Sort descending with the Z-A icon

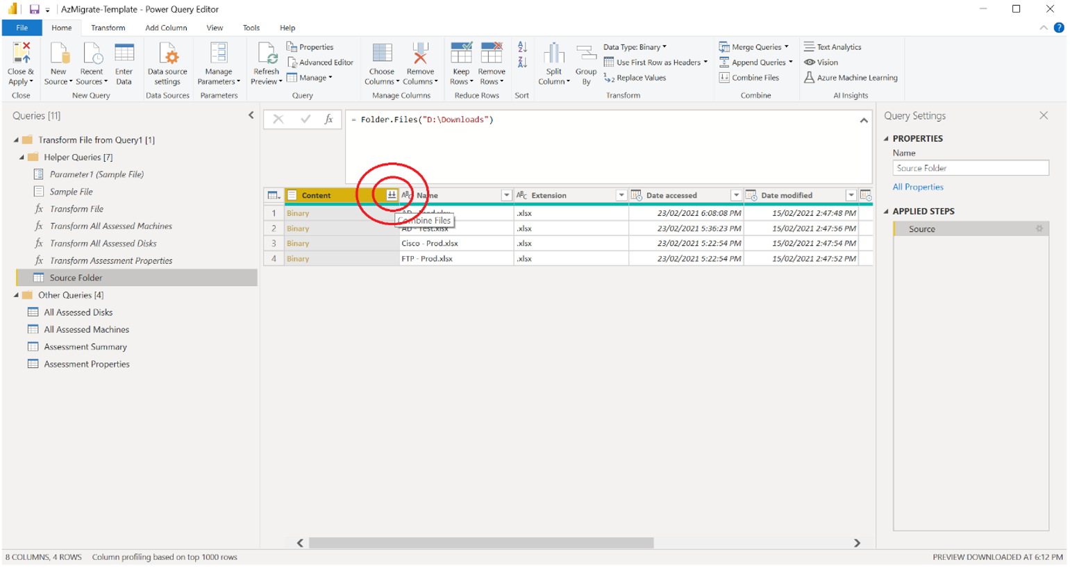click(522, 62)
